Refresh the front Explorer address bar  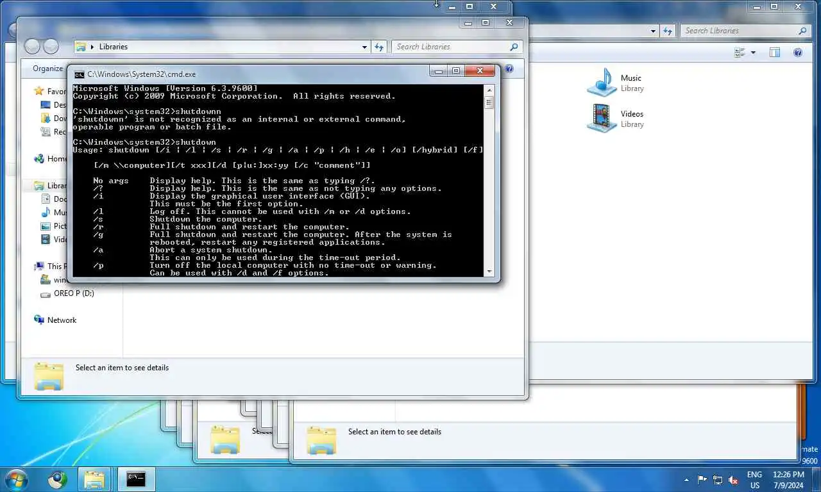379,47
